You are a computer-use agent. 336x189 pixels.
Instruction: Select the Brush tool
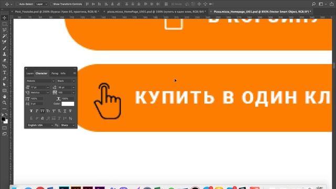pyautogui.click(x=4, y=48)
